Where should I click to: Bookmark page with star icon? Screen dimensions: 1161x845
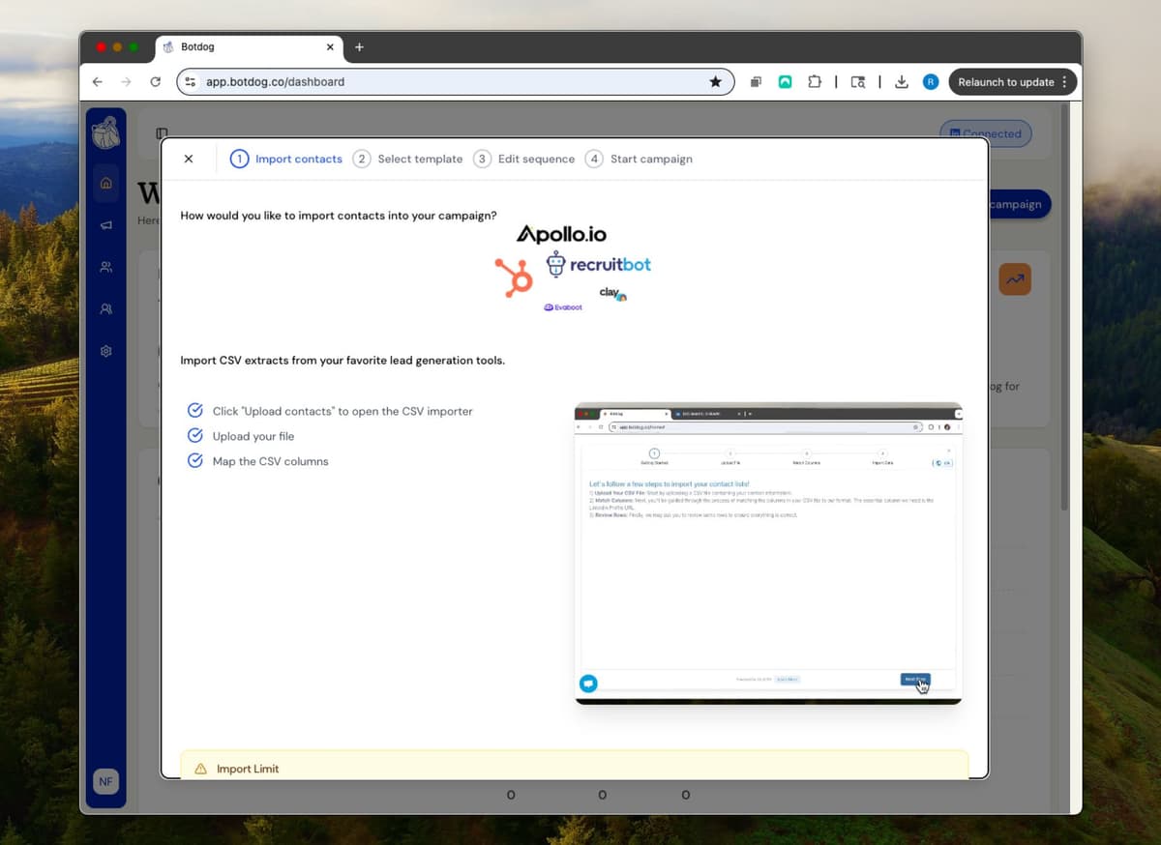(x=716, y=82)
